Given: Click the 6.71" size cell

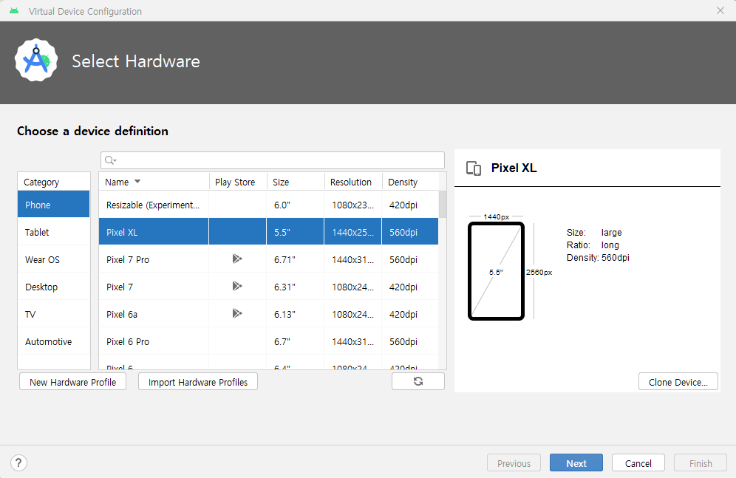Looking at the screenshot, I should (x=296, y=259).
